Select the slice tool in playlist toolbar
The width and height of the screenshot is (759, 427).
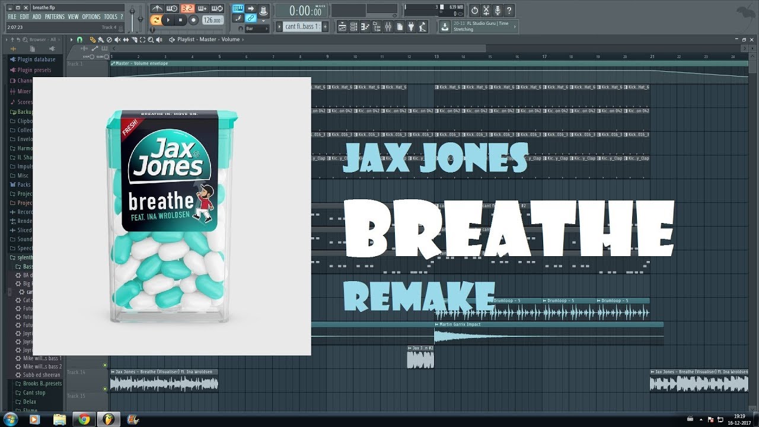(134, 40)
